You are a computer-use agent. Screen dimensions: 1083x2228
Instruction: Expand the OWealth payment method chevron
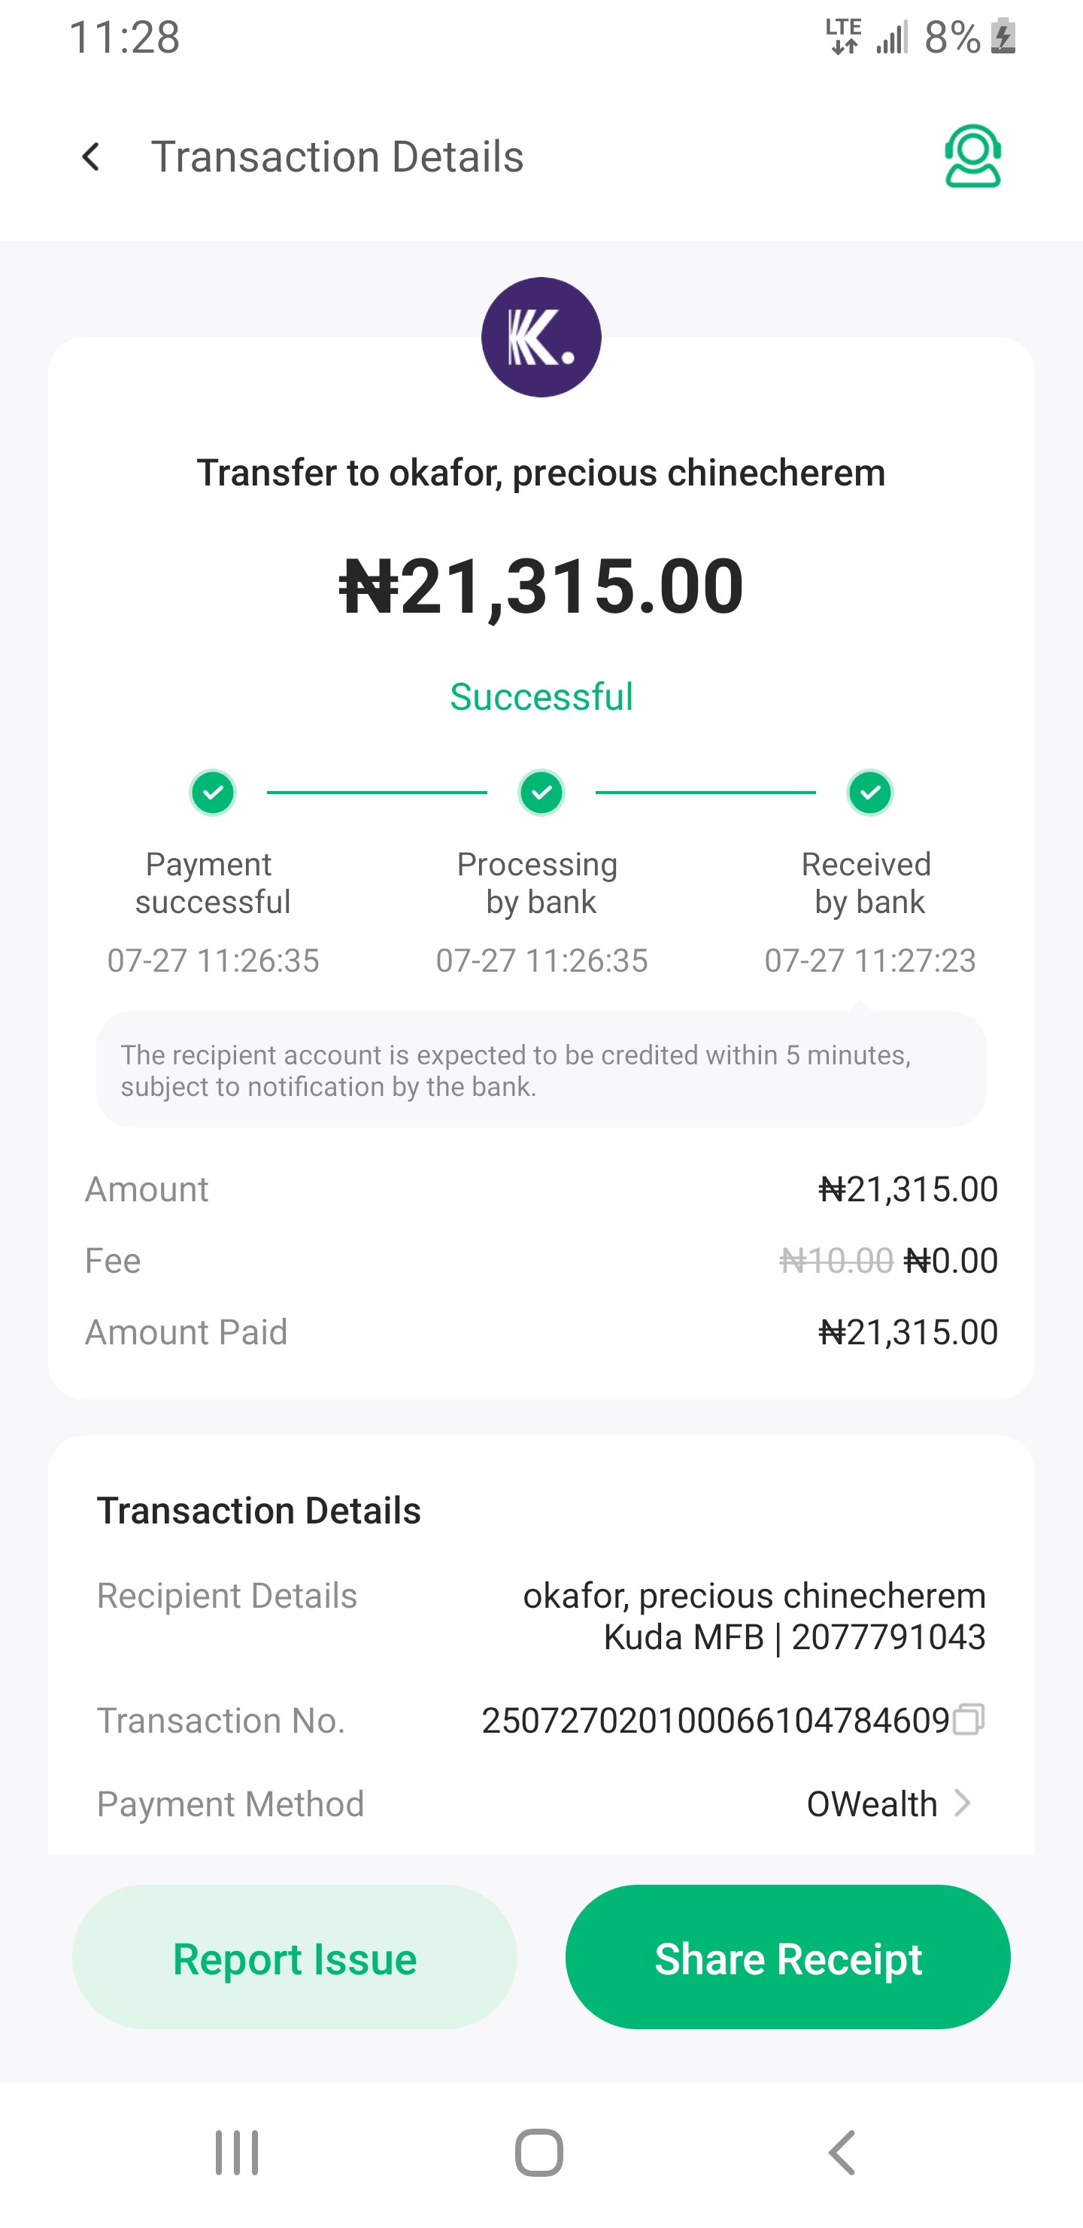[x=962, y=1803]
